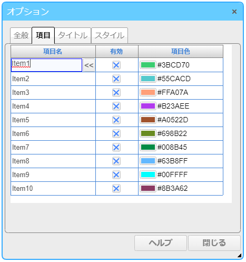246x262 pixels.
Task: Uncheck the enabled box for Item10
Action: (116, 189)
